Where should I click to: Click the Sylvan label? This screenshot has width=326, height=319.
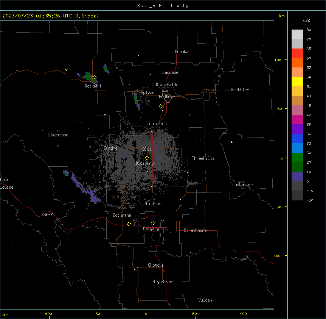[x=147, y=93]
